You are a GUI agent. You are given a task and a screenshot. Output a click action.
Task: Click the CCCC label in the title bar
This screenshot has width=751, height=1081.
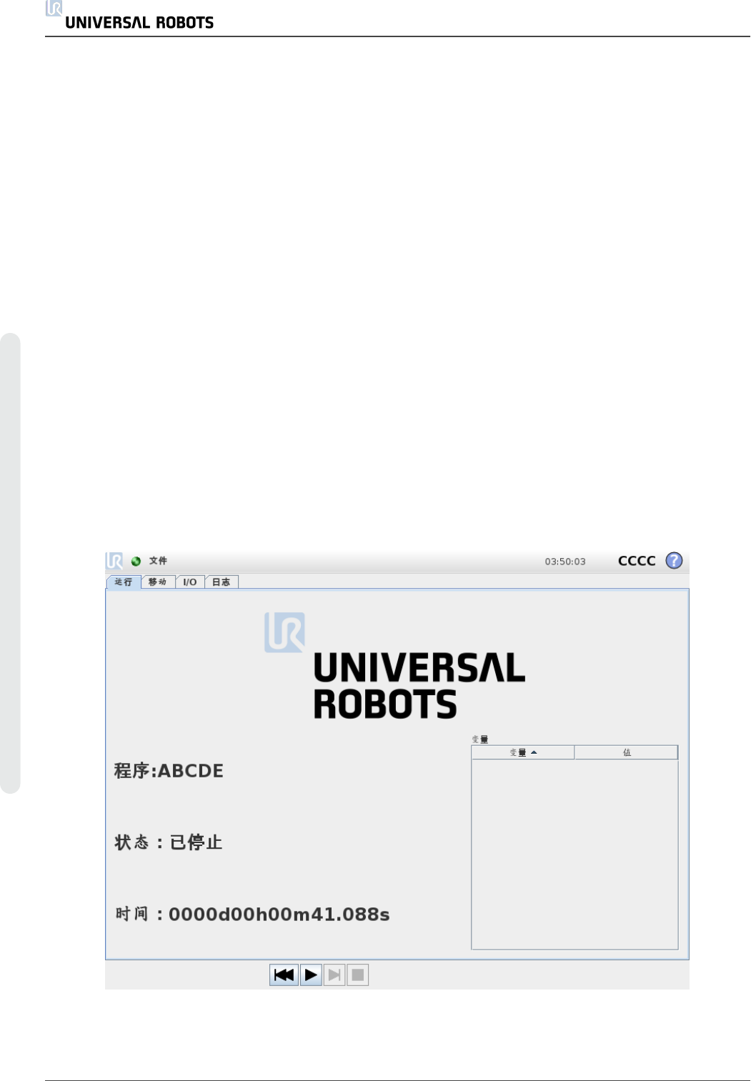coord(637,561)
